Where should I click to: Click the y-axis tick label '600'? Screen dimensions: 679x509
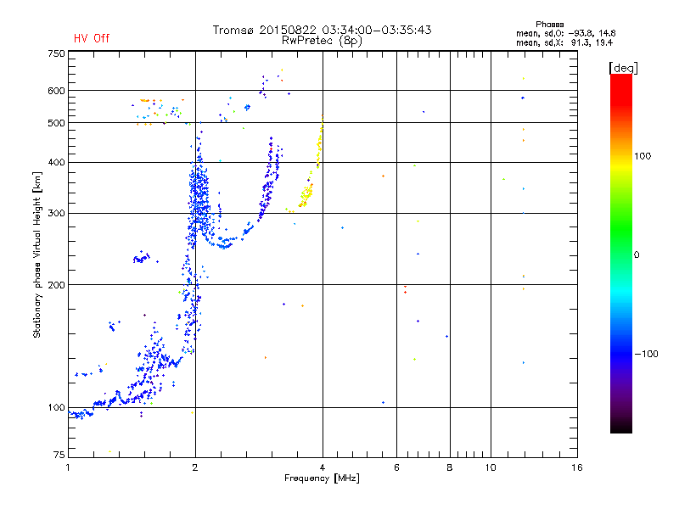pos(56,91)
